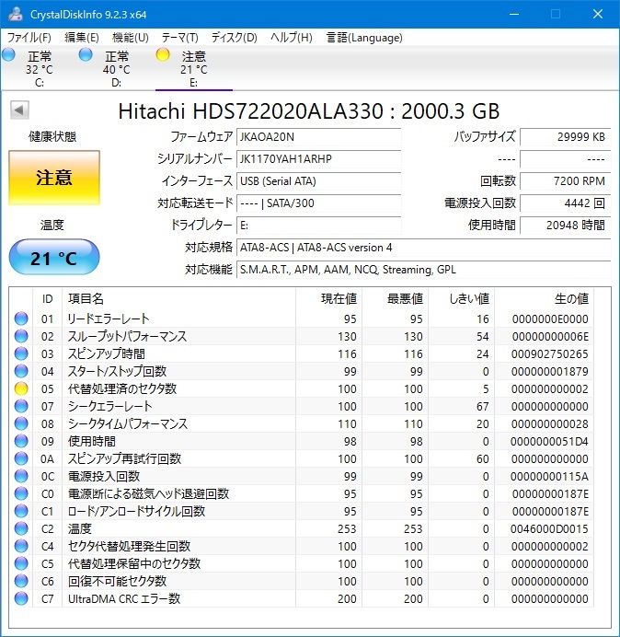Click status orb on C2 温度 row
This screenshot has height=637, width=620.
21,528
